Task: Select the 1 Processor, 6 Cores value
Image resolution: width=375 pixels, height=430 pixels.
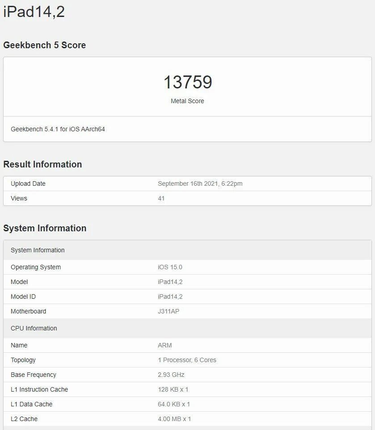Action: (187, 360)
